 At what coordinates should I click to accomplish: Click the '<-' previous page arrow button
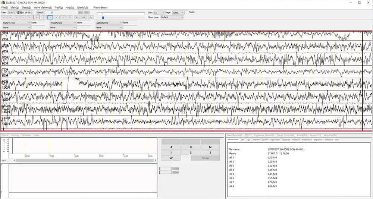coord(77,17)
